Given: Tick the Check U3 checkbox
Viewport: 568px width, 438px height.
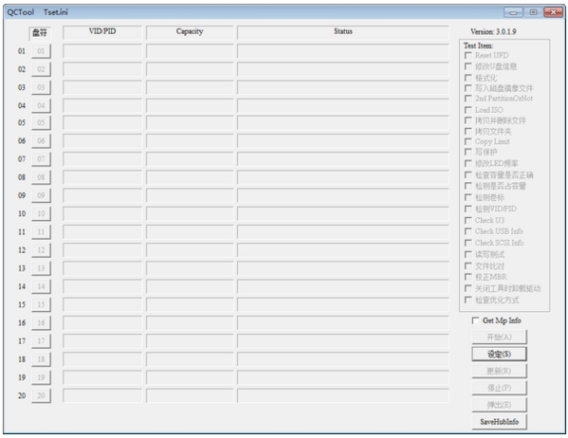Looking at the screenshot, I should click(x=468, y=220).
